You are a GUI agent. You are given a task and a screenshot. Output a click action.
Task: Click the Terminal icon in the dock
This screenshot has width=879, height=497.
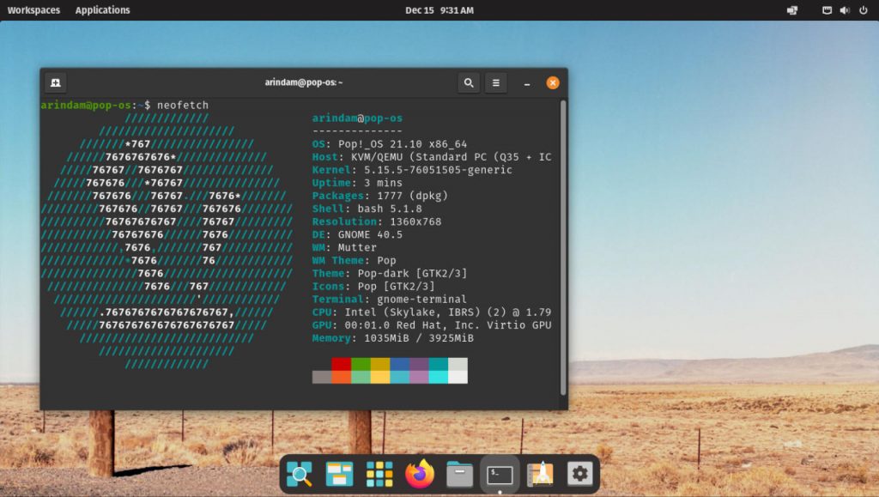click(x=500, y=474)
